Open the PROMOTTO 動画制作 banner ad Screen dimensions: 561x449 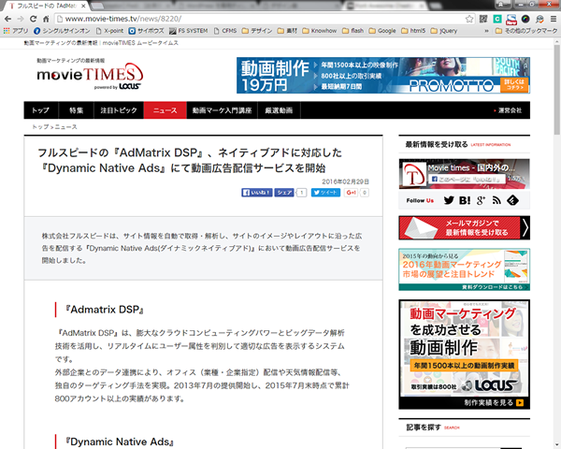click(383, 75)
